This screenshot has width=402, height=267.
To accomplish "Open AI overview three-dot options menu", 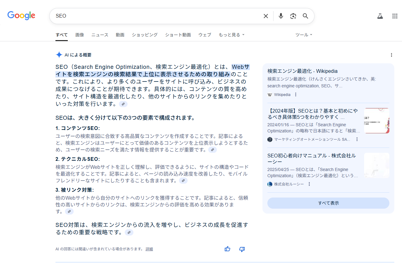I will click(x=392, y=55).
